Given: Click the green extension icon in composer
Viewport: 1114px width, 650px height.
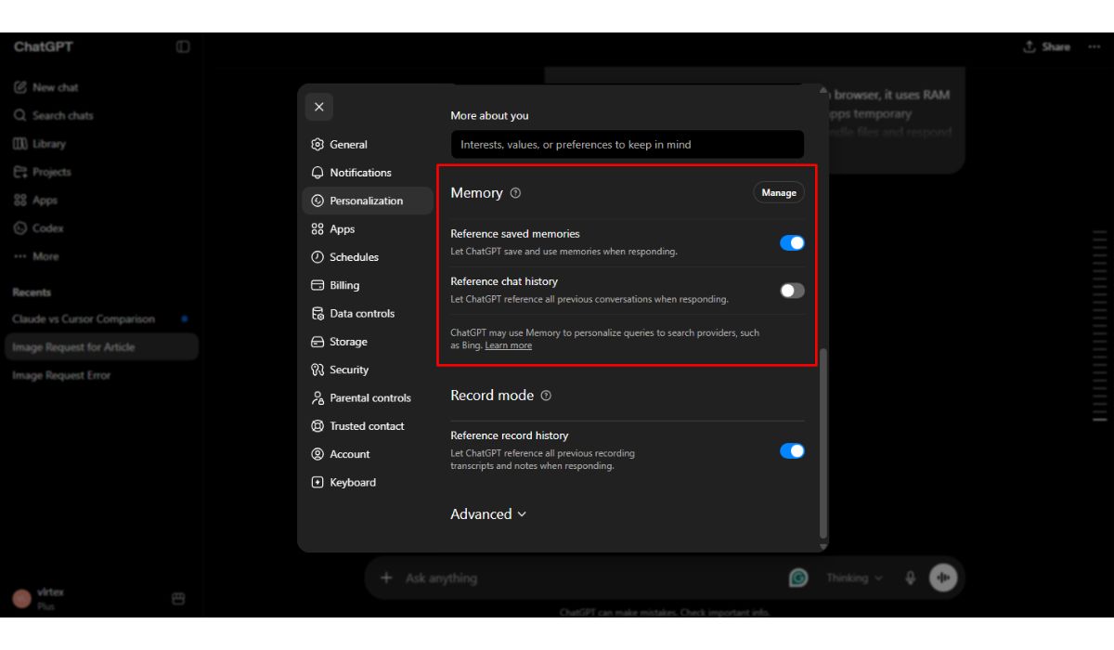Looking at the screenshot, I should (798, 578).
